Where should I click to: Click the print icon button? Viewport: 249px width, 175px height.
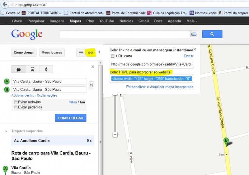click(x=81, y=52)
